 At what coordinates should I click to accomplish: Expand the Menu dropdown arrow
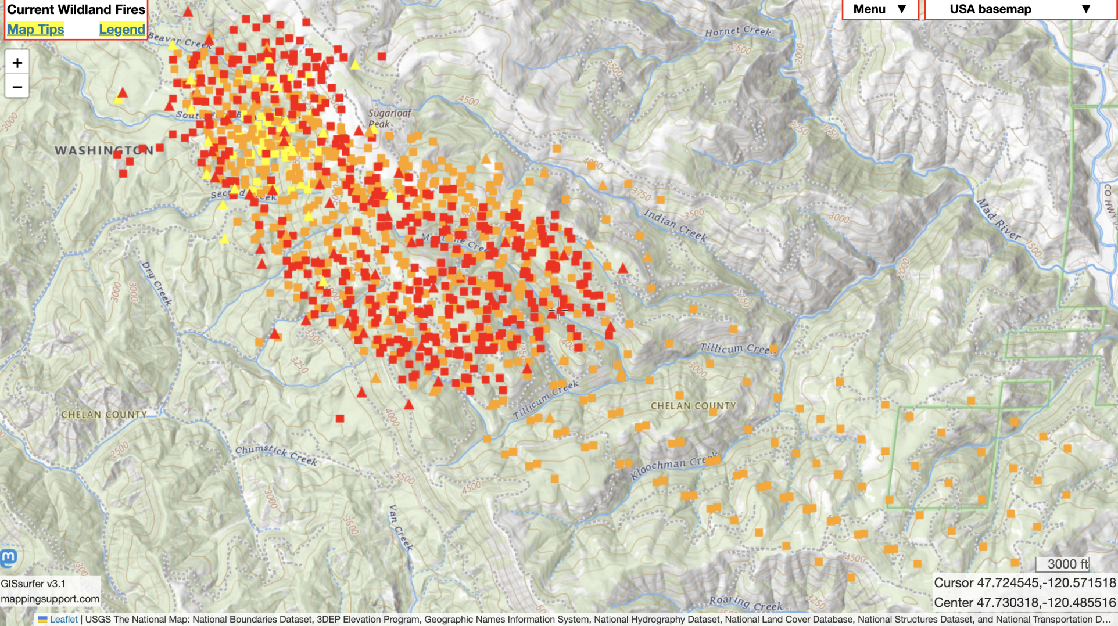pos(900,9)
